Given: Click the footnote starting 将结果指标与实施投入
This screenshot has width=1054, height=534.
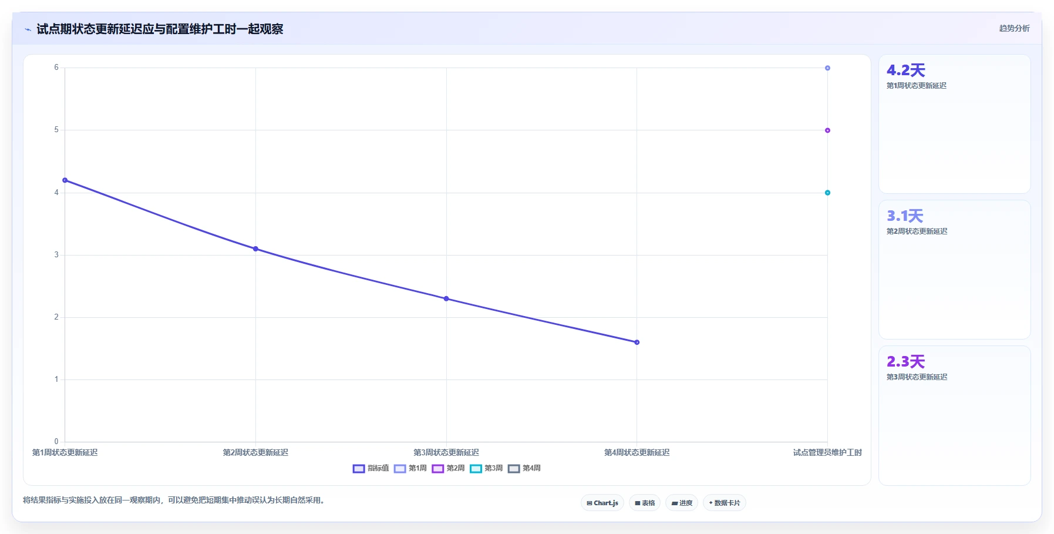Looking at the screenshot, I should [174, 501].
